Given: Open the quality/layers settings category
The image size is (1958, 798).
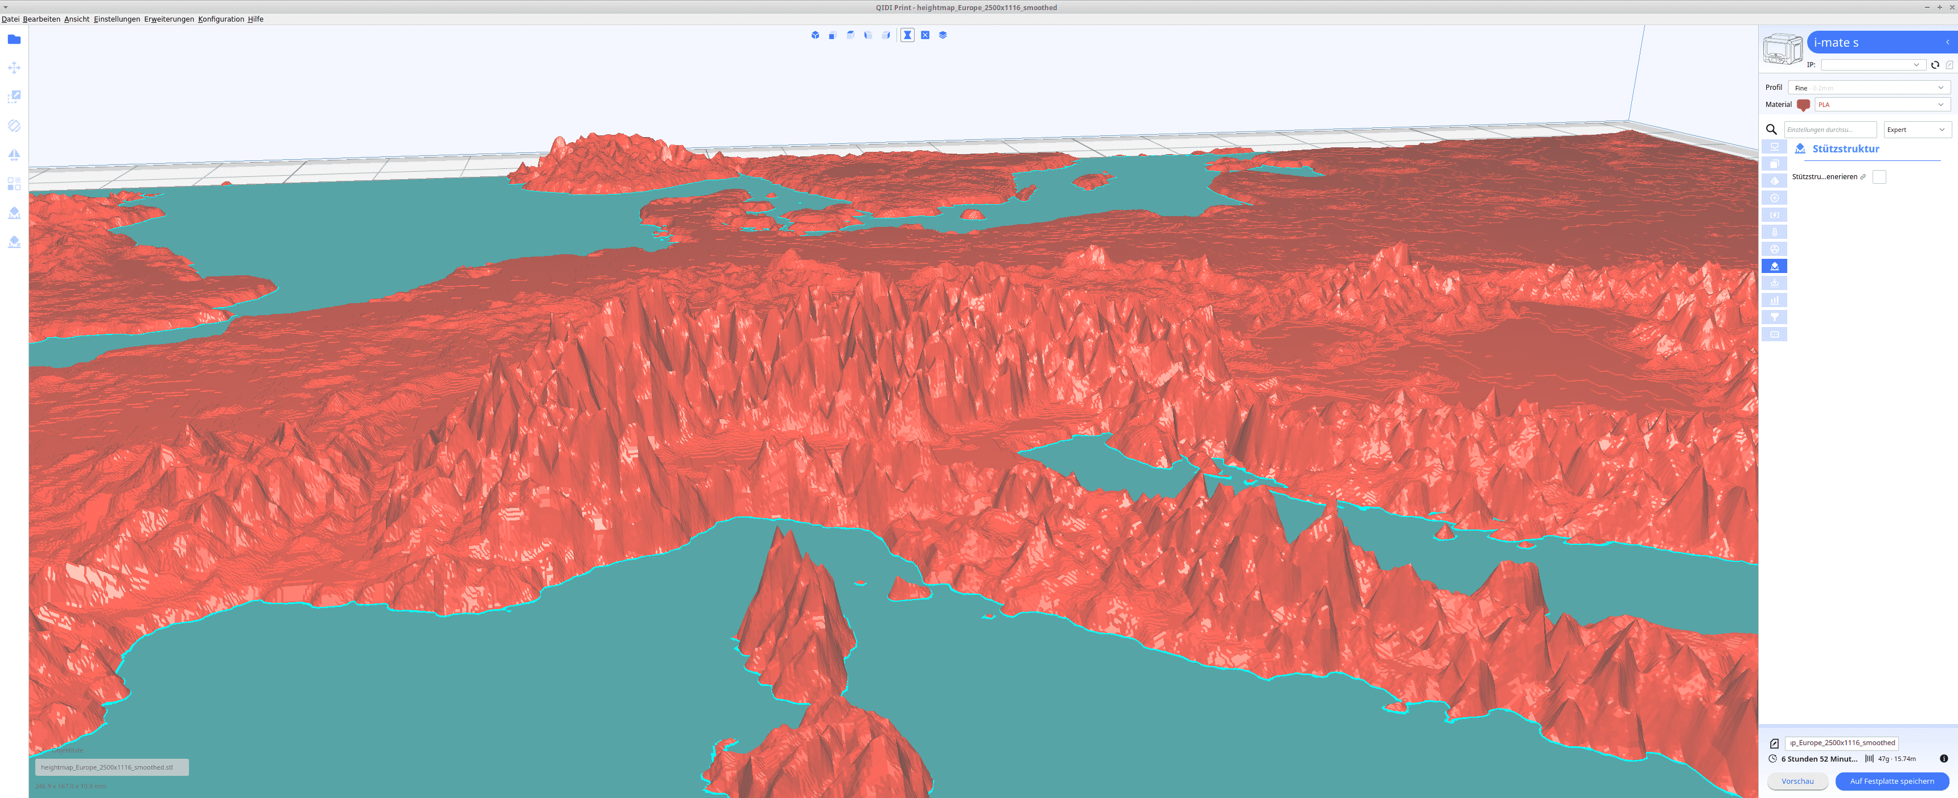Looking at the screenshot, I should click(x=1774, y=164).
